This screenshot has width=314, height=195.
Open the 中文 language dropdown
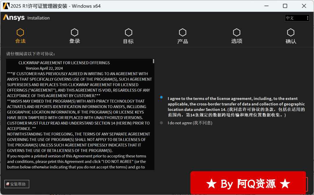click(x=297, y=18)
